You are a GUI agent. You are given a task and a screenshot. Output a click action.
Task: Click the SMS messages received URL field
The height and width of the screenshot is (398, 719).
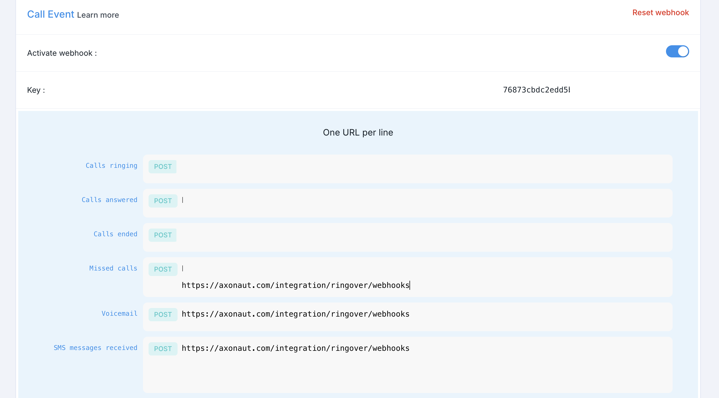[x=408, y=365]
